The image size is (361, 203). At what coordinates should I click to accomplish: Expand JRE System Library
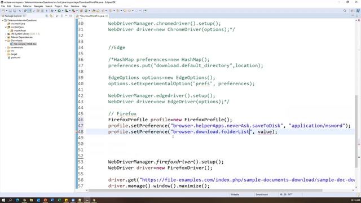click(x=6, y=34)
